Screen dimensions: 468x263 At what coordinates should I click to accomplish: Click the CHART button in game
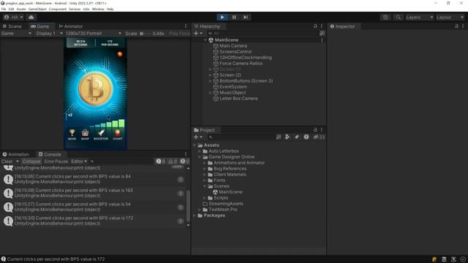(118, 134)
